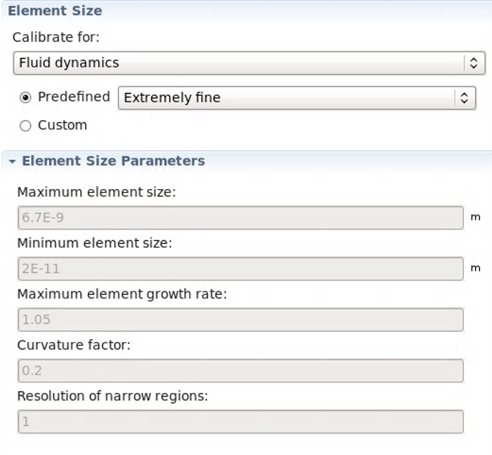Click the Curvature factor field
Image resolution: width=492 pixels, height=455 pixels.
coord(241,370)
